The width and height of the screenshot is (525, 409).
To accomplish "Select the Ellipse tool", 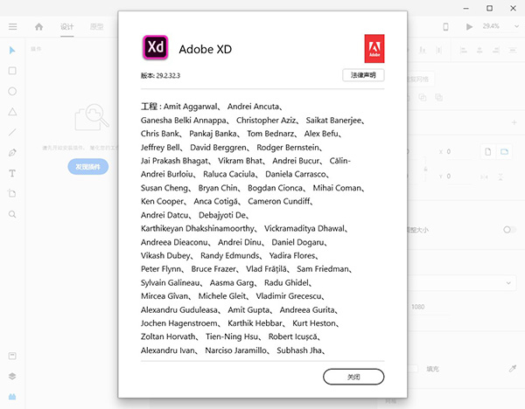I will tap(12, 91).
